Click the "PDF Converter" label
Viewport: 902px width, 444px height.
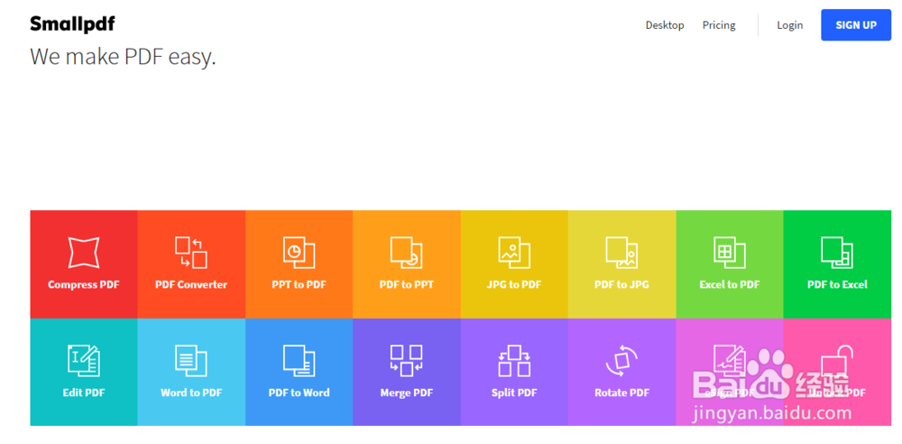pyautogui.click(x=191, y=284)
